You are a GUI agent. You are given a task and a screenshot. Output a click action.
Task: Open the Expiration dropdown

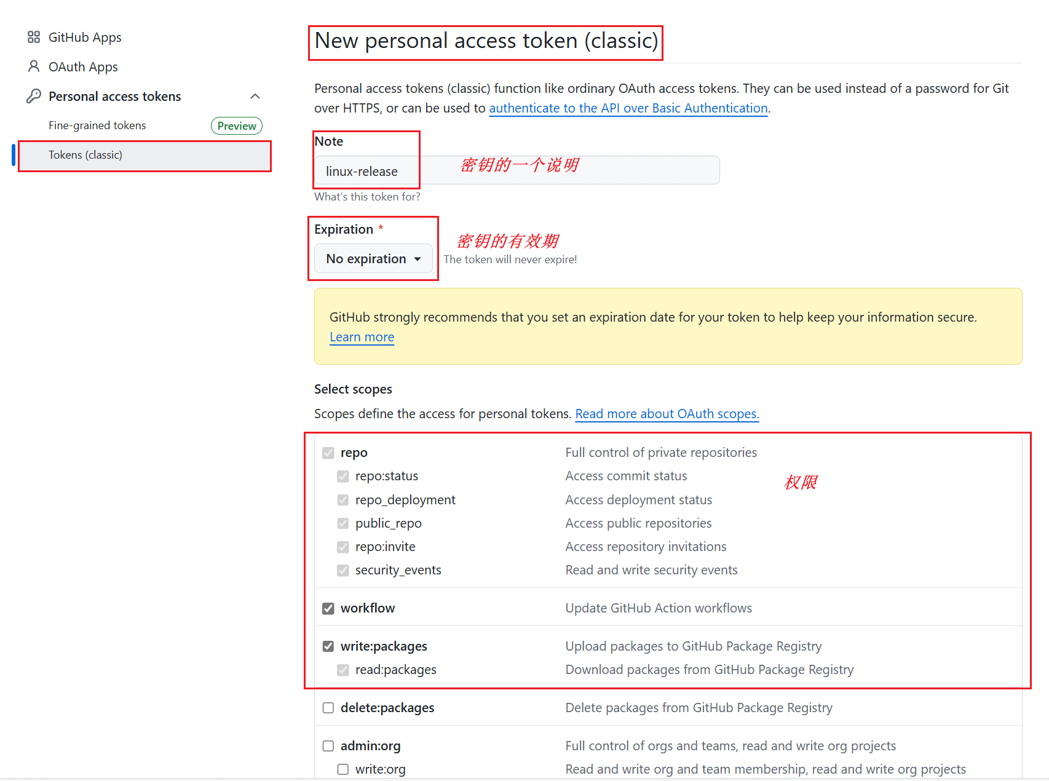373,259
